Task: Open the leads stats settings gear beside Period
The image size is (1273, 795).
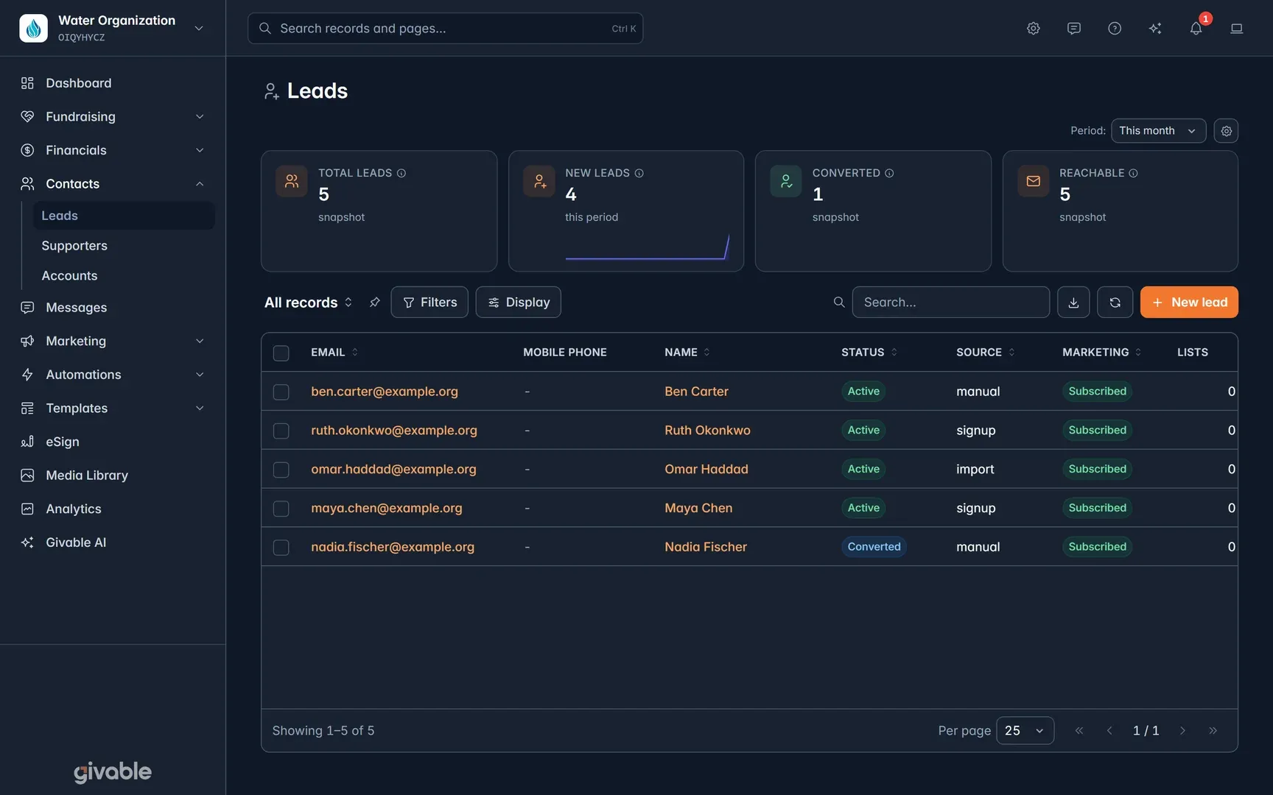Action: coord(1226,130)
